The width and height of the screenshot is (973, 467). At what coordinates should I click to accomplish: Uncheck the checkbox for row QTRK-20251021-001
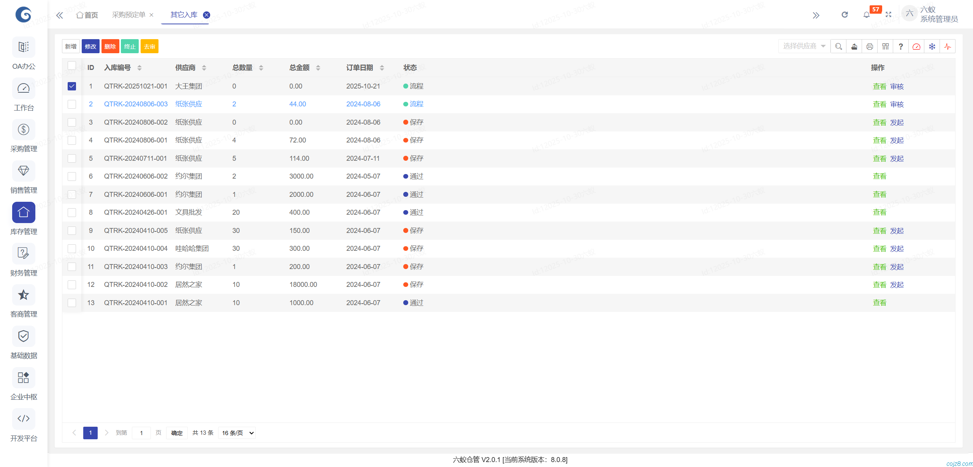click(72, 86)
